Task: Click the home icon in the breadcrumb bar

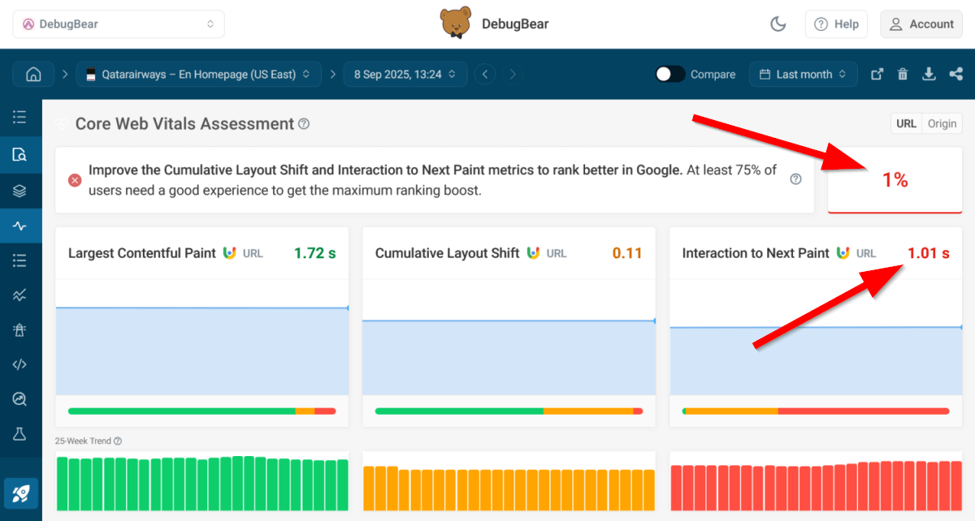Action: pos(33,75)
